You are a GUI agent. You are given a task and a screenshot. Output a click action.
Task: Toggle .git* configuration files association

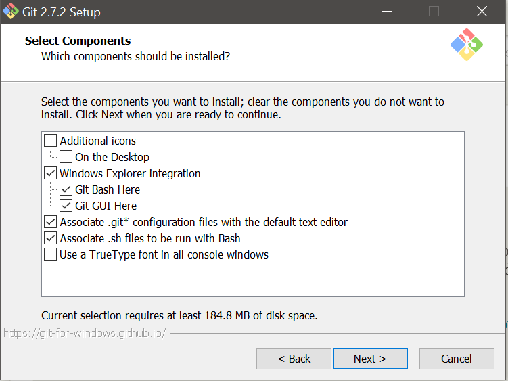[51, 222]
